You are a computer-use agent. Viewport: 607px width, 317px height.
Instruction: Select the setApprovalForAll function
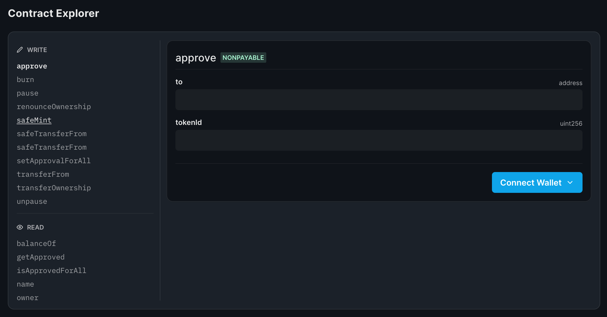tap(54, 161)
